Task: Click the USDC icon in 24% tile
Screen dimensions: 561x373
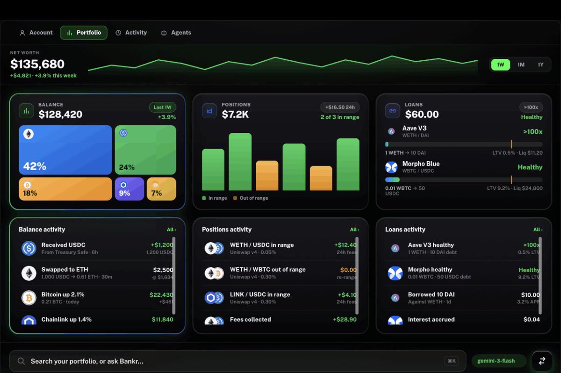Action: tap(123, 133)
